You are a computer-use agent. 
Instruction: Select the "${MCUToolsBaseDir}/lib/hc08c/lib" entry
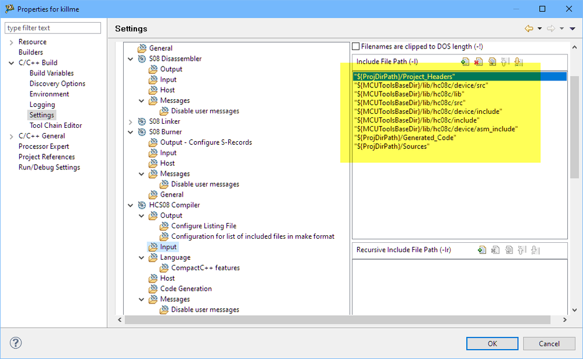pyautogui.click(x=409, y=94)
